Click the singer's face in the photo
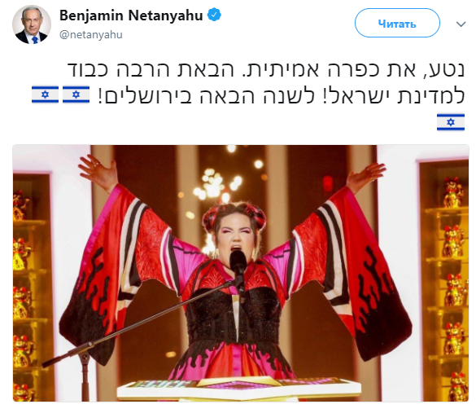 pyautogui.click(x=235, y=236)
